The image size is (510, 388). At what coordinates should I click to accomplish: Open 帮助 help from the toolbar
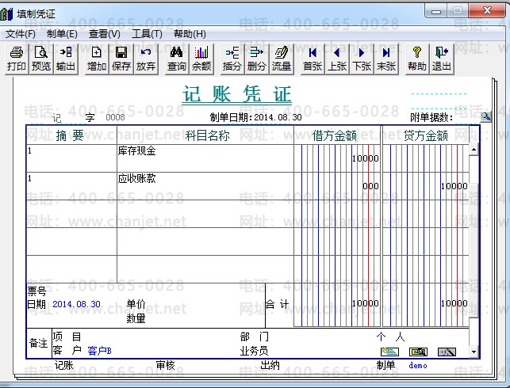417,59
